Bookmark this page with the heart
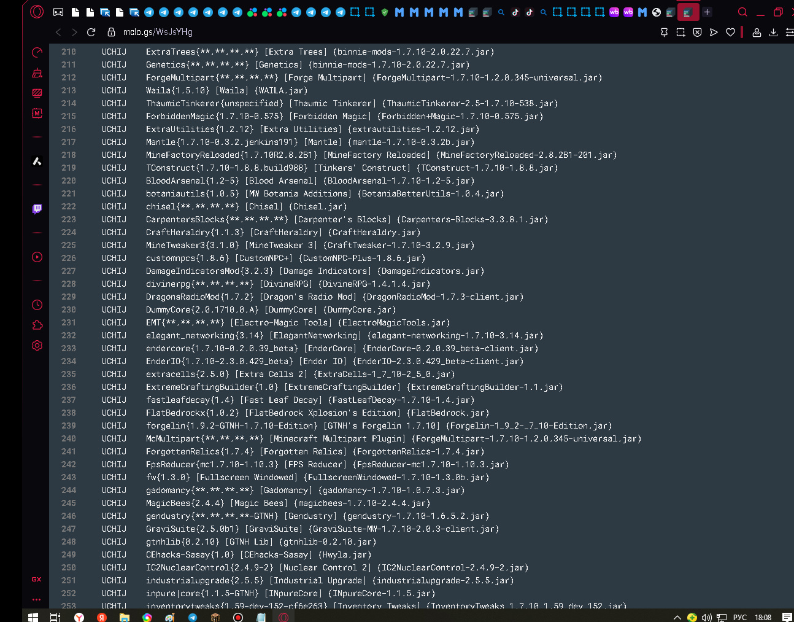794x622 pixels. [730, 32]
